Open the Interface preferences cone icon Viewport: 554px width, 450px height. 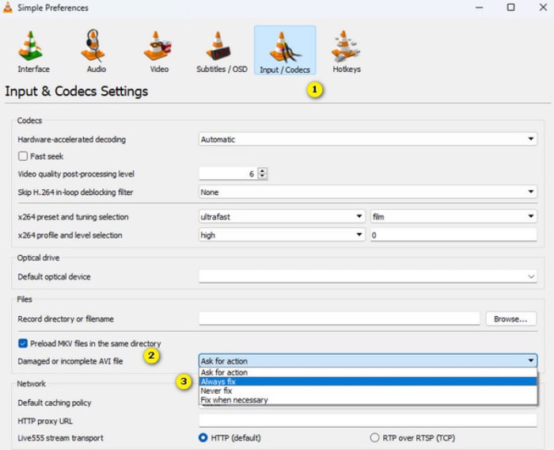pyautogui.click(x=33, y=51)
